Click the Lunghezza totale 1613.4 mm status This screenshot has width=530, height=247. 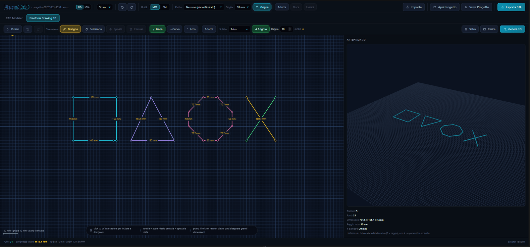pos(31,242)
